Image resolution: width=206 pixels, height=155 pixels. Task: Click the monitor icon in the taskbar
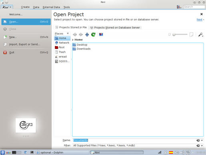point(32,152)
